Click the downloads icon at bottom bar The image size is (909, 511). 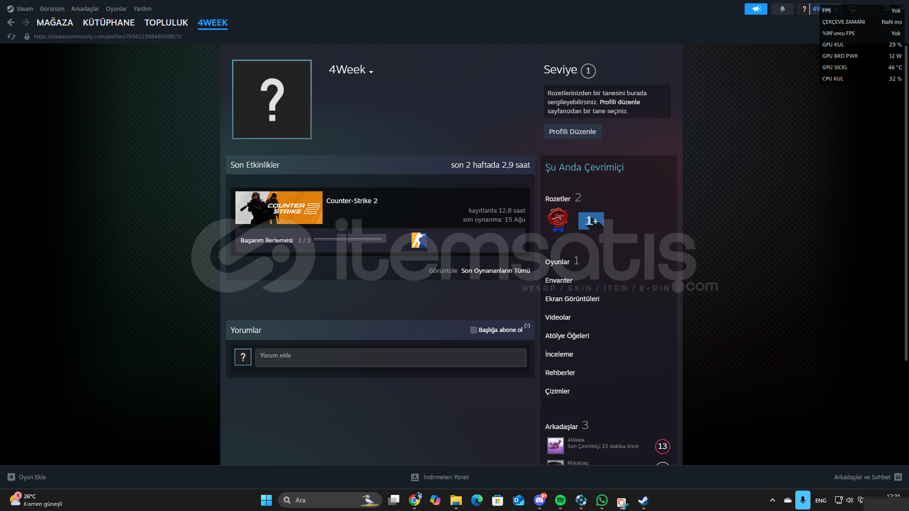point(415,477)
